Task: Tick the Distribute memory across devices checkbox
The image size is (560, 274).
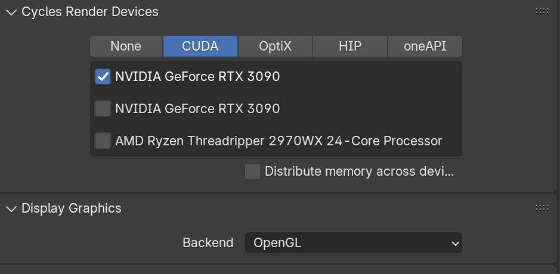Action: (x=253, y=172)
